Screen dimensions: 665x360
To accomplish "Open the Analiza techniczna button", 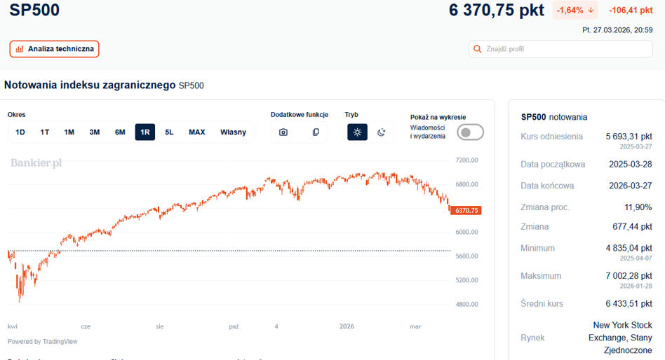I will pos(54,49).
